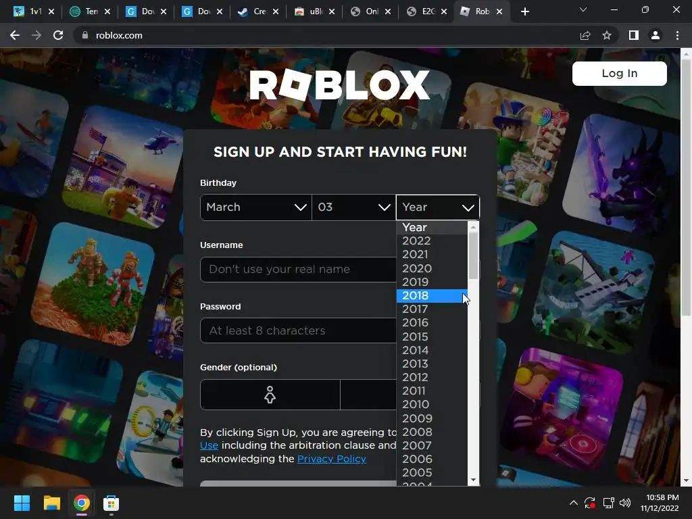Click the lock icon in the address bar
This screenshot has height=519, width=692.
click(85, 35)
